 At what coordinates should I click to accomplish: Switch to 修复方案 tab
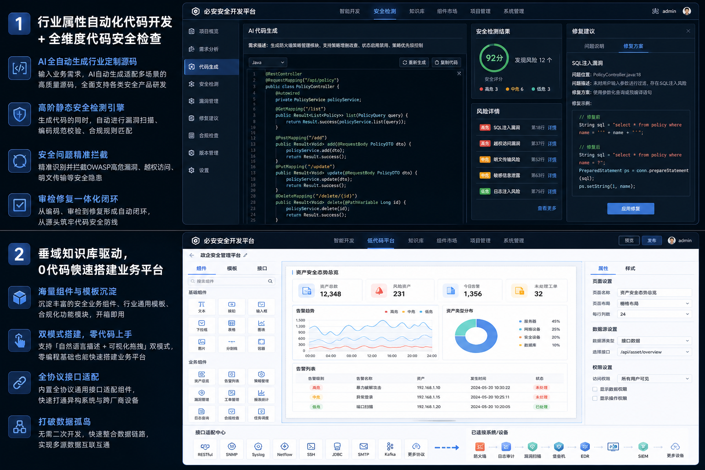(x=633, y=46)
